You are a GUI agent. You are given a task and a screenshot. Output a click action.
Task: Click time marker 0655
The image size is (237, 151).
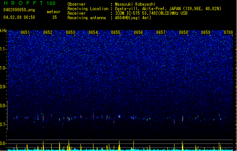tap(116, 32)
